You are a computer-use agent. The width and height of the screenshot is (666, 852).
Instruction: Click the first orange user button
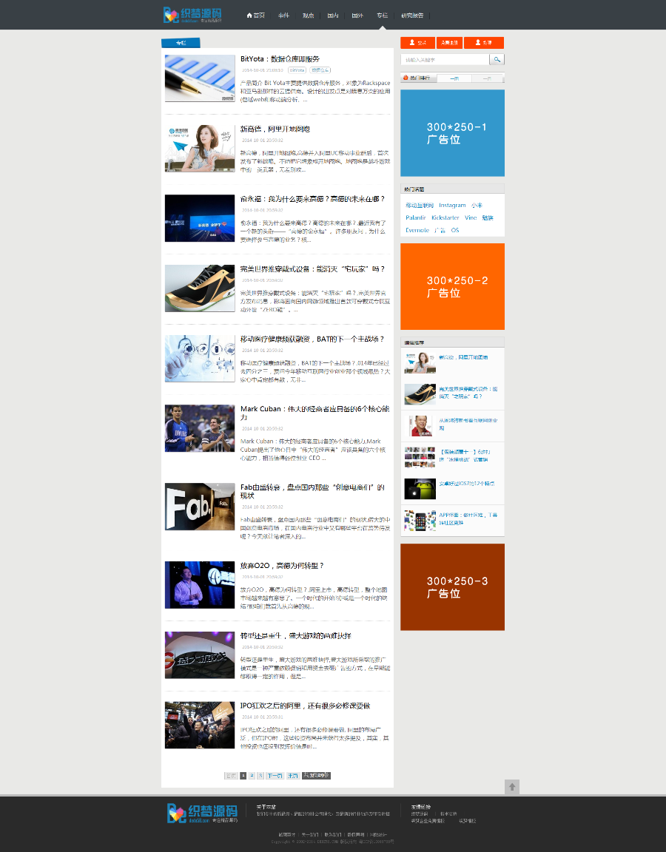click(x=417, y=42)
